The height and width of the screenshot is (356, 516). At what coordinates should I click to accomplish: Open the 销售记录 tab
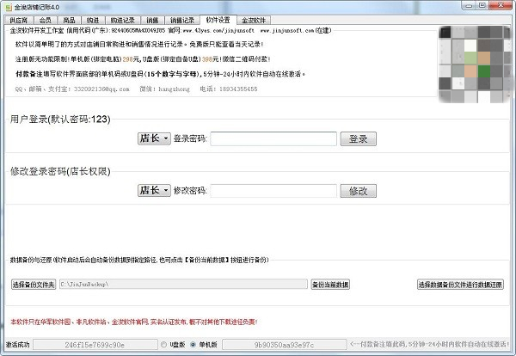[x=183, y=19]
